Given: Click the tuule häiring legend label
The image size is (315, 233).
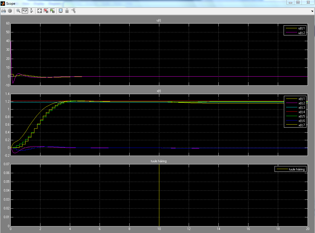Looking at the screenshot, I should 297,169.
